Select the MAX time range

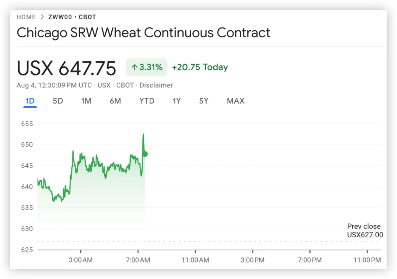pyautogui.click(x=235, y=101)
